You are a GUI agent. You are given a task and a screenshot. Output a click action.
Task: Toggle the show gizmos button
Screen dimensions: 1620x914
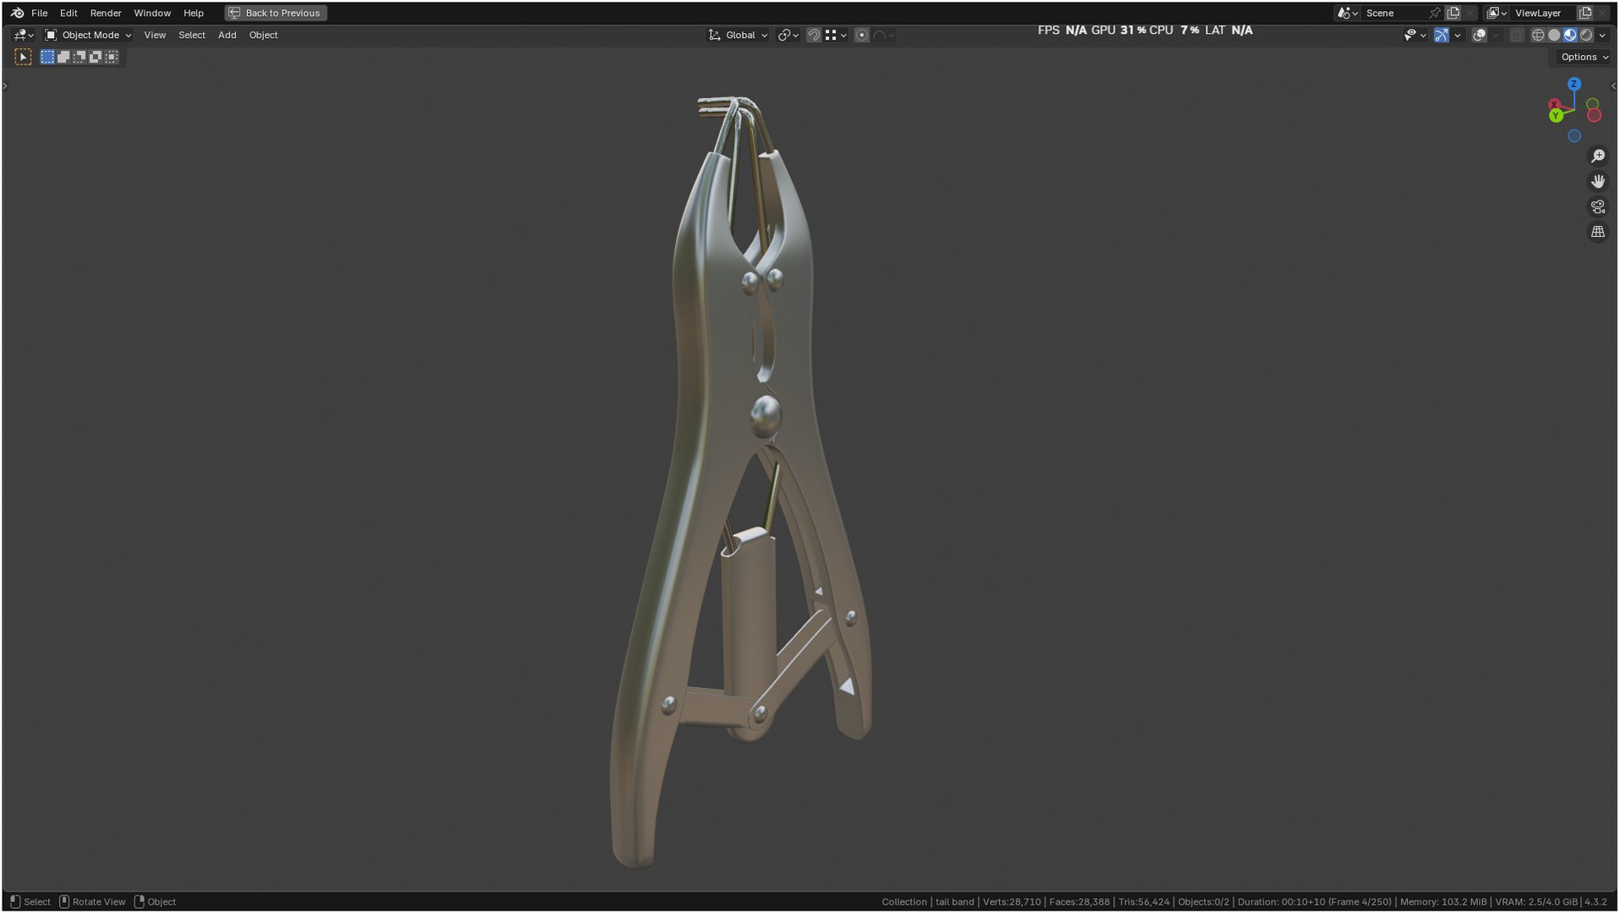click(x=1441, y=35)
